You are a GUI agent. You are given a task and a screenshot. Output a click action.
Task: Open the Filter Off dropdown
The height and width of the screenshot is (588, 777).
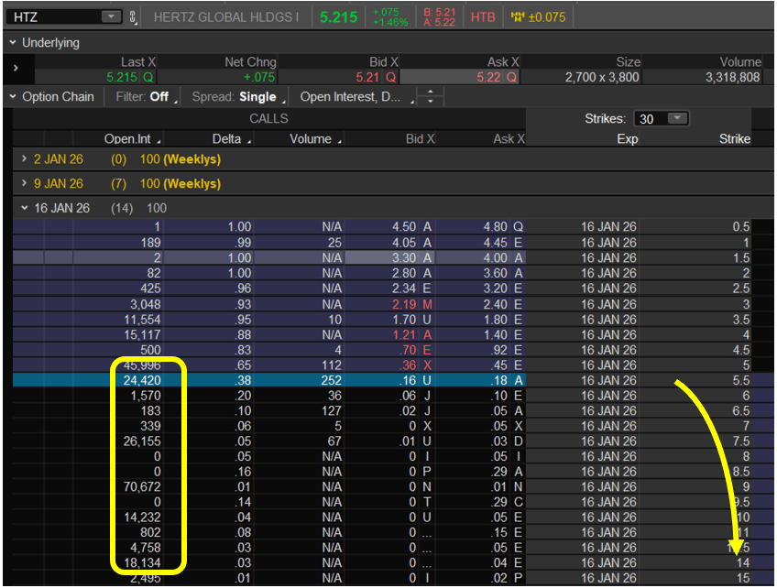pos(147,96)
